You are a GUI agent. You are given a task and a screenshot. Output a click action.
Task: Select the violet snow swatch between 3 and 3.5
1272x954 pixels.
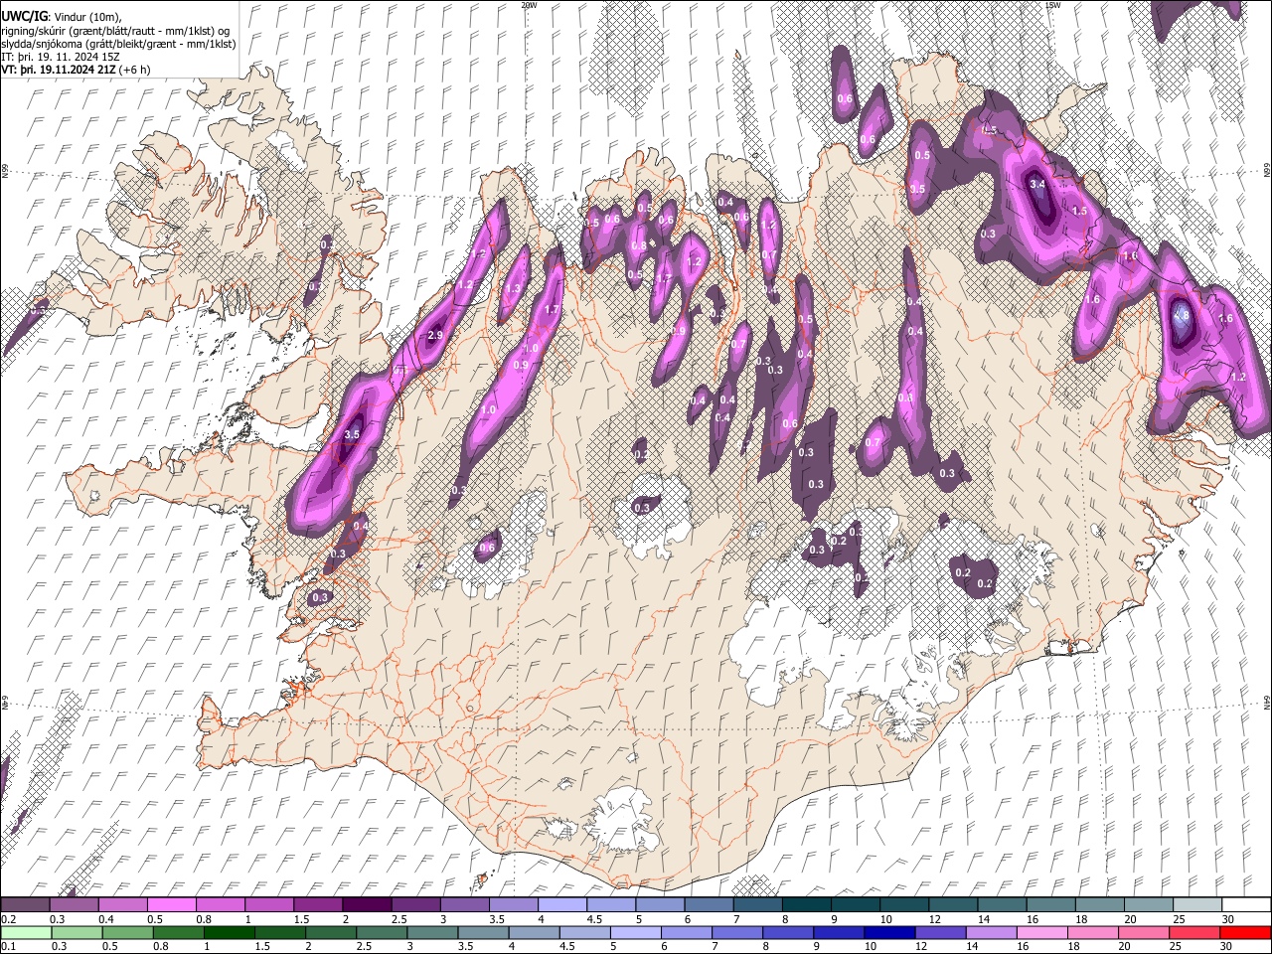tap(464, 904)
